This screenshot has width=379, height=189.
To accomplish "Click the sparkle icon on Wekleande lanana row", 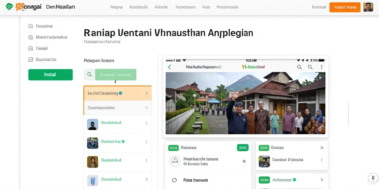I will coord(244,161).
